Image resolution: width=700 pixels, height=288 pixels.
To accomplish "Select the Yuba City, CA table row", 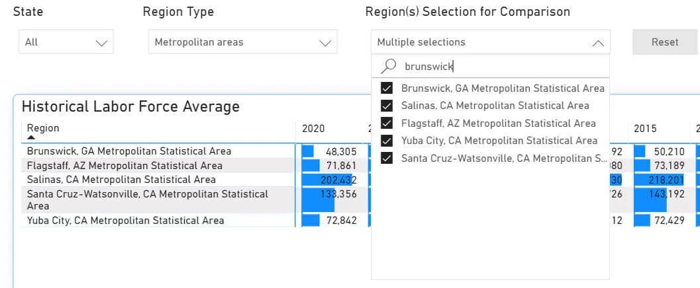I will [x=125, y=221].
